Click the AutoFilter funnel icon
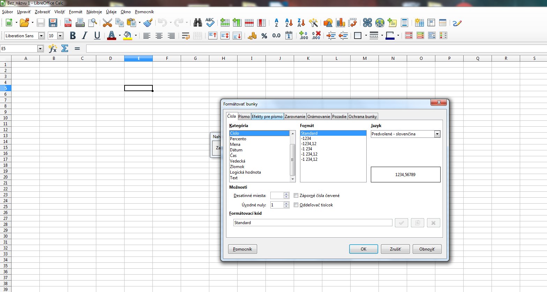 coord(313,23)
